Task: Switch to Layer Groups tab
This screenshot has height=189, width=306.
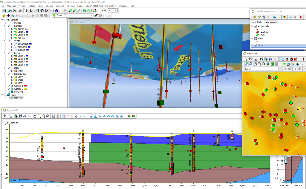Action: pos(271,22)
